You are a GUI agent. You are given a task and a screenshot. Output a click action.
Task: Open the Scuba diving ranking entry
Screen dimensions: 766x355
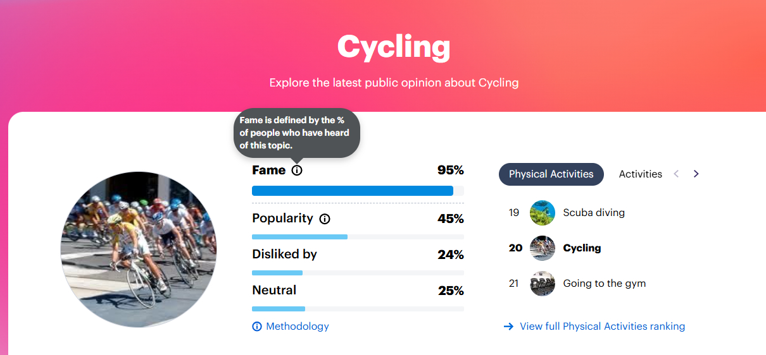click(594, 213)
